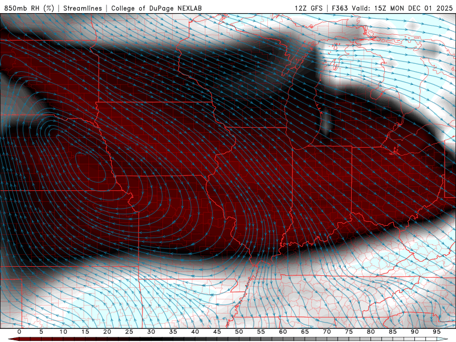This screenshot has width=456, height=342.
Task: Click the "80" RH scale label
Action: 370,332
